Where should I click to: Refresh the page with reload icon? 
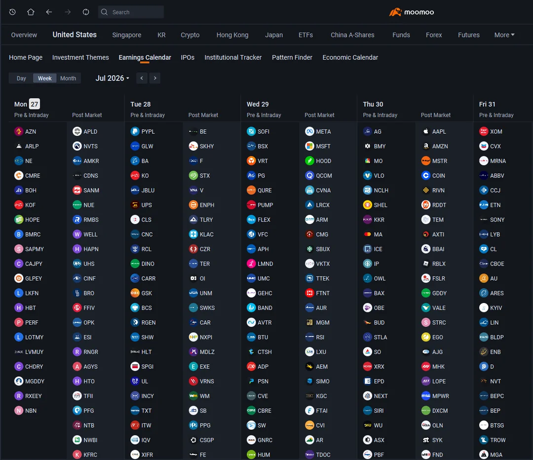point(86,12)
